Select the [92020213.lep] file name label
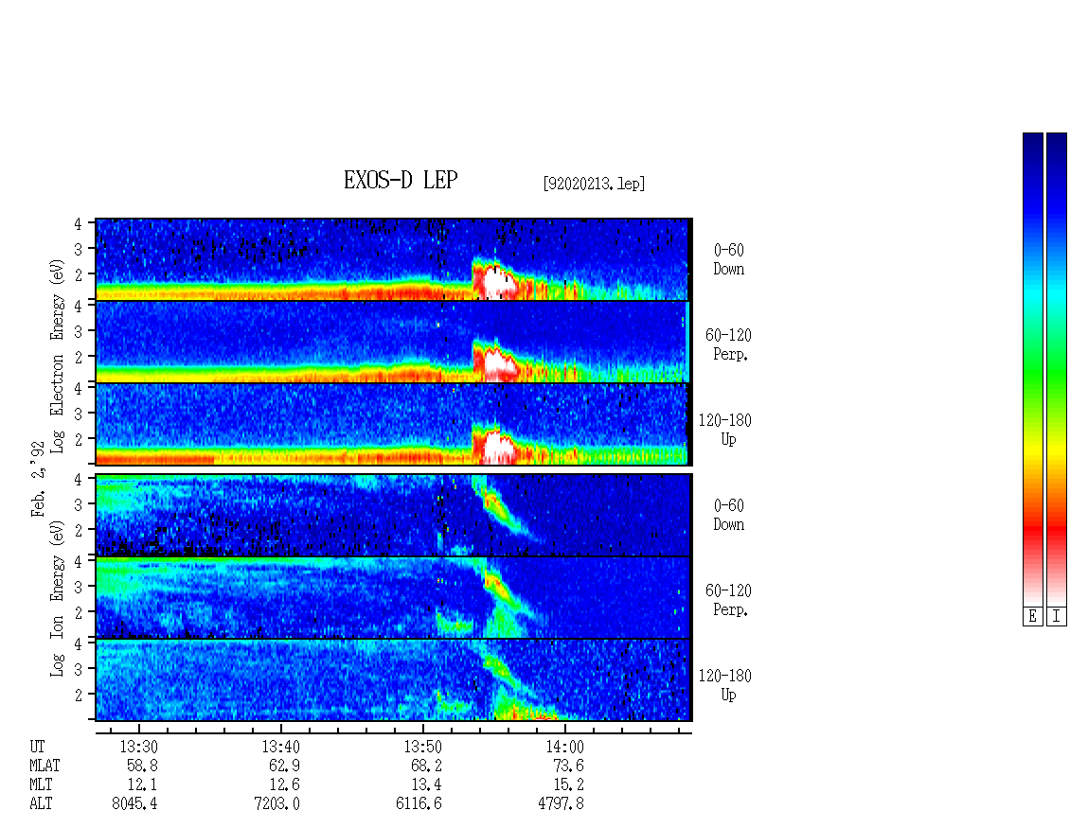Screen dimensions: 1070x828 click(594, 183)
